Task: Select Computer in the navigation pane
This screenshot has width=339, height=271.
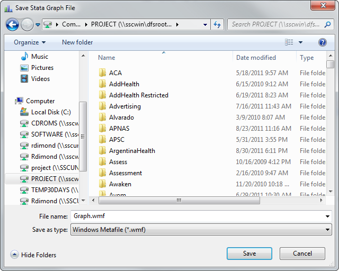Action: pos(40,101)
